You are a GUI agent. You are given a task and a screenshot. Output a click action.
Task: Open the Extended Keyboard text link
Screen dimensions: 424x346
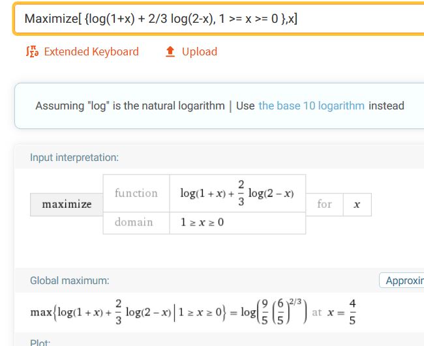point(91,51)
